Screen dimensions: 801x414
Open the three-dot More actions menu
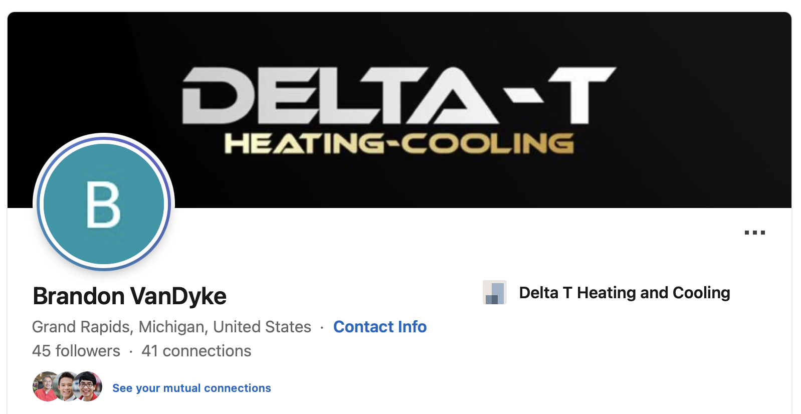pos(754,233)
